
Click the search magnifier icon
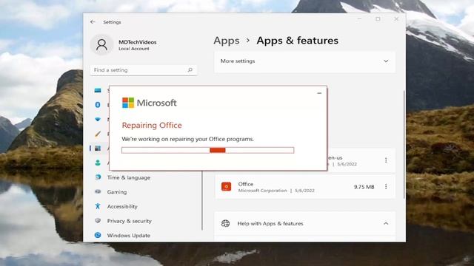(190, 70)
